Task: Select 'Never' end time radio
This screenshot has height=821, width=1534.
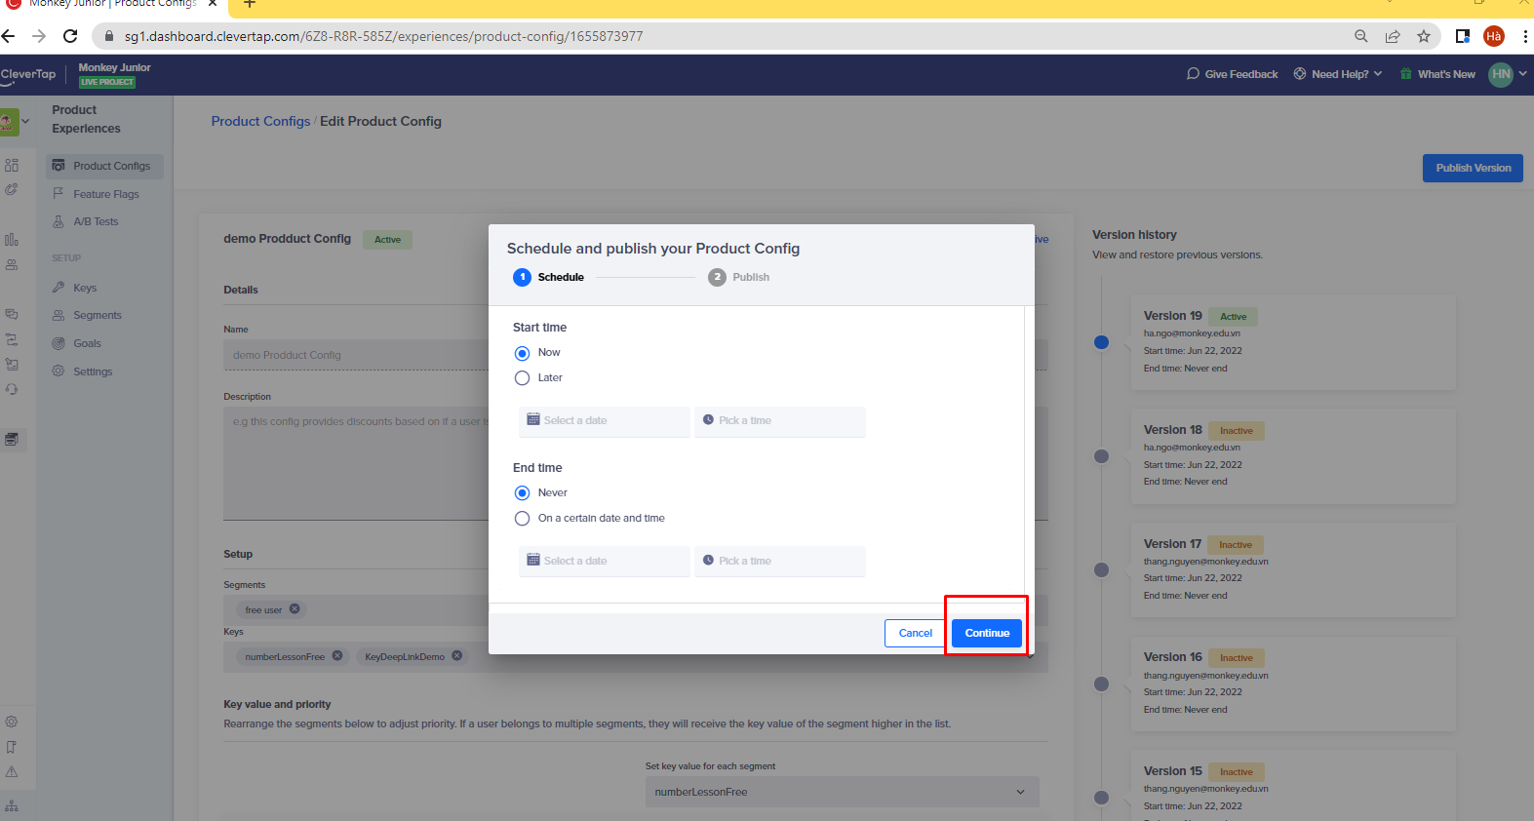Action: 522,493
